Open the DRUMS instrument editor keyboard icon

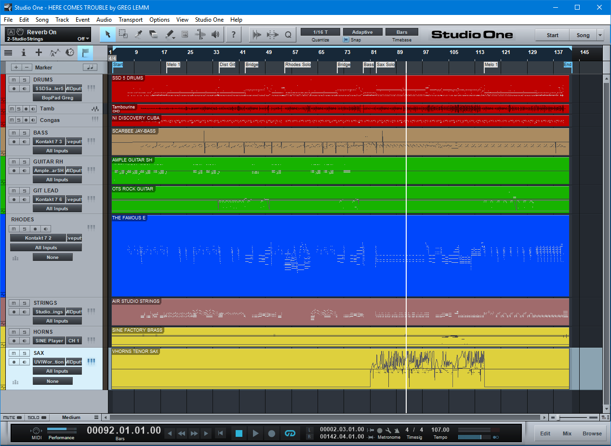point(91,88)
